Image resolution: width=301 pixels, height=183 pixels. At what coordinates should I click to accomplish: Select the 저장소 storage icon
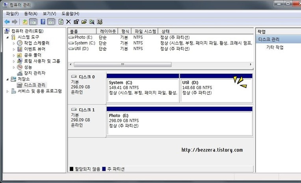pyautogui.click(x=13, y=79)
